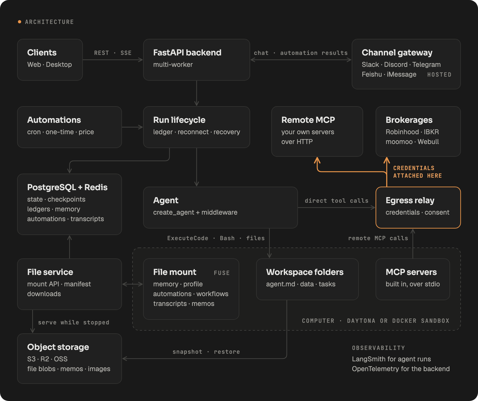Open the Channel gateway box
The image size is (478, 401).
click(406, 64)
